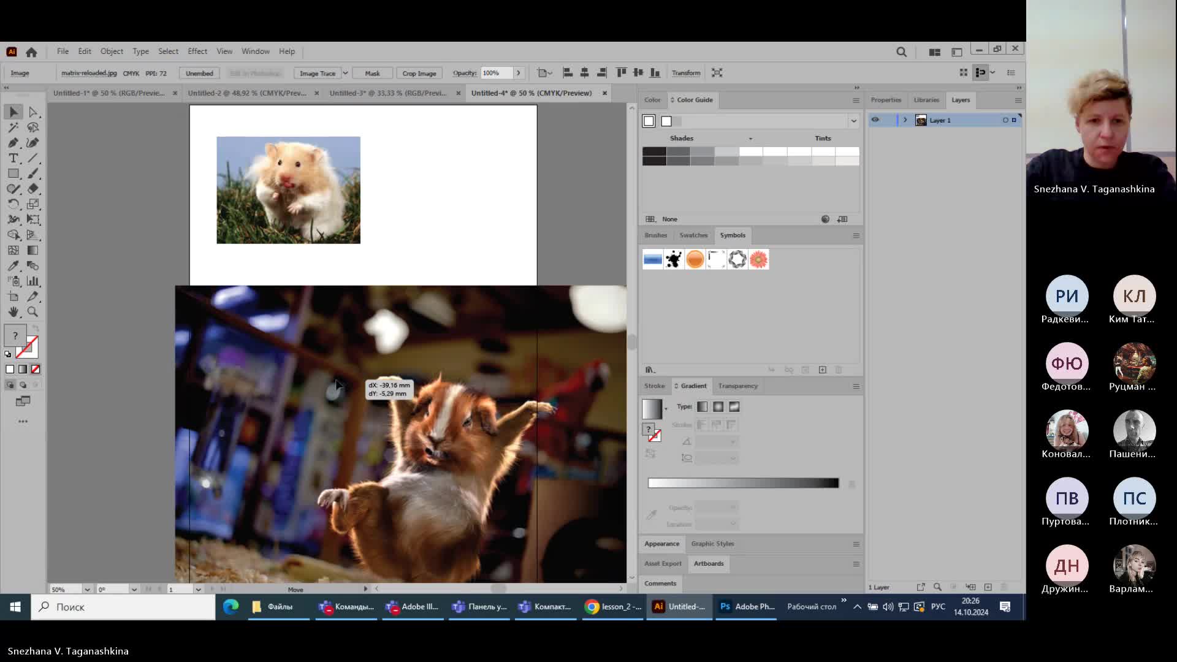Click the Unembed button
This screenshot has height=662, width=1177.
tap(199, 73)
